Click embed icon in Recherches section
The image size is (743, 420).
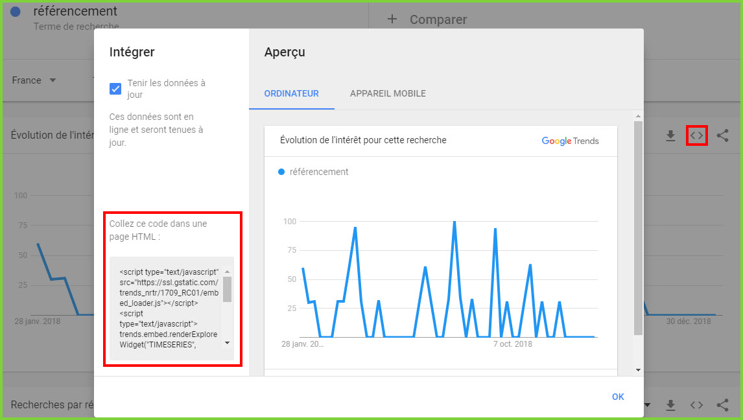coord(696,405)
